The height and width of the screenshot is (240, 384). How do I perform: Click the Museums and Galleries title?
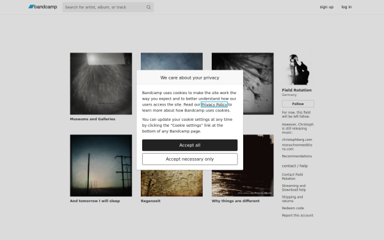(93, 119)
